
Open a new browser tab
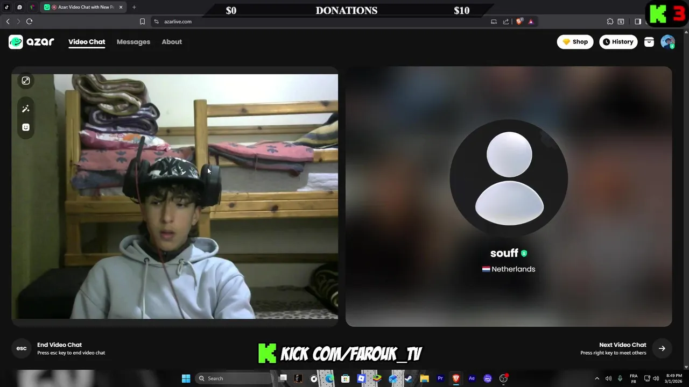(134, 7)
